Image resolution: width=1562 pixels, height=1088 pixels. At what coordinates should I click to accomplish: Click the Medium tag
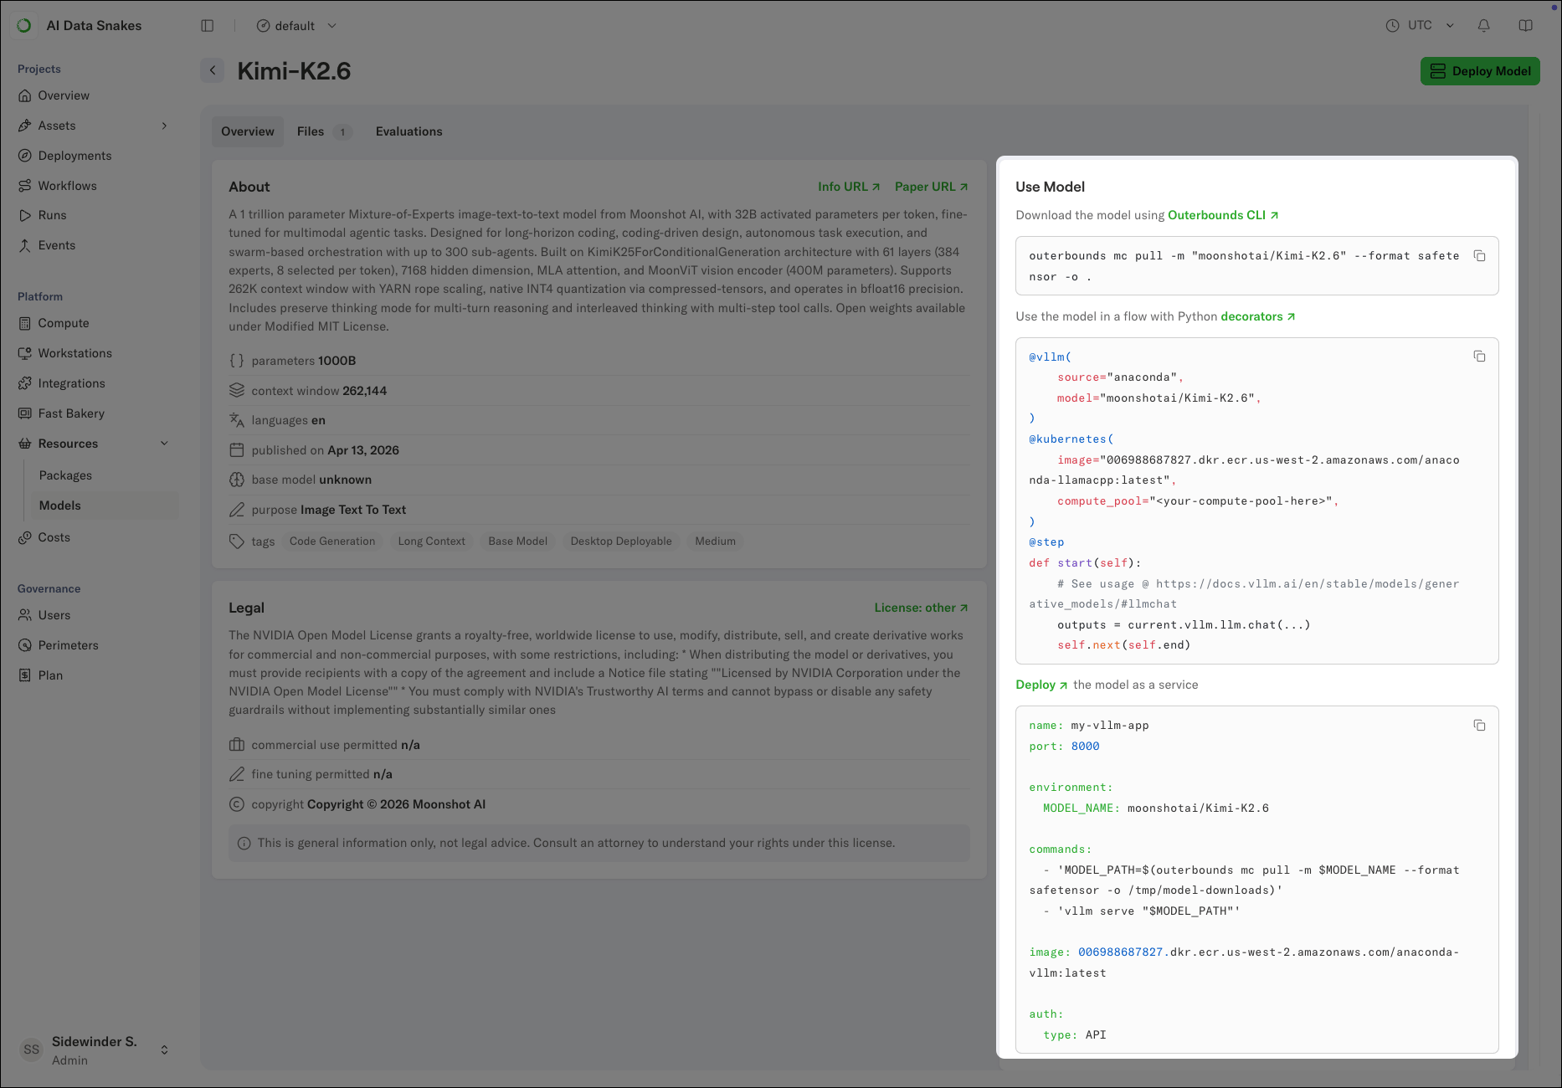(x=716, y=541)
